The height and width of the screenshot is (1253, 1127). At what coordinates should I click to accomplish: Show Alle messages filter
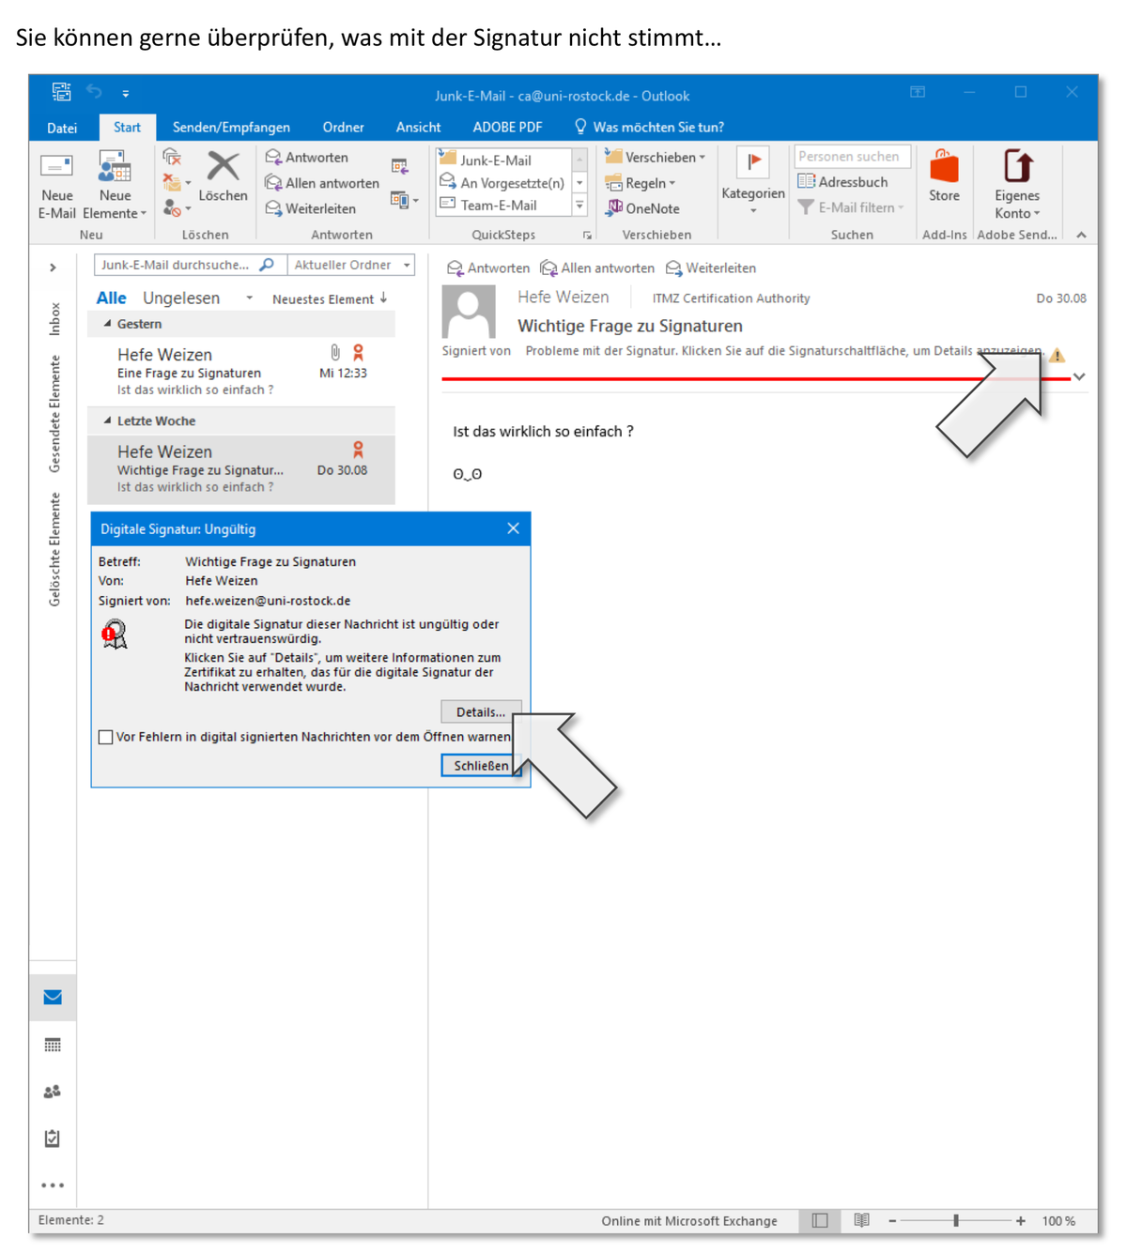(111, 298)
